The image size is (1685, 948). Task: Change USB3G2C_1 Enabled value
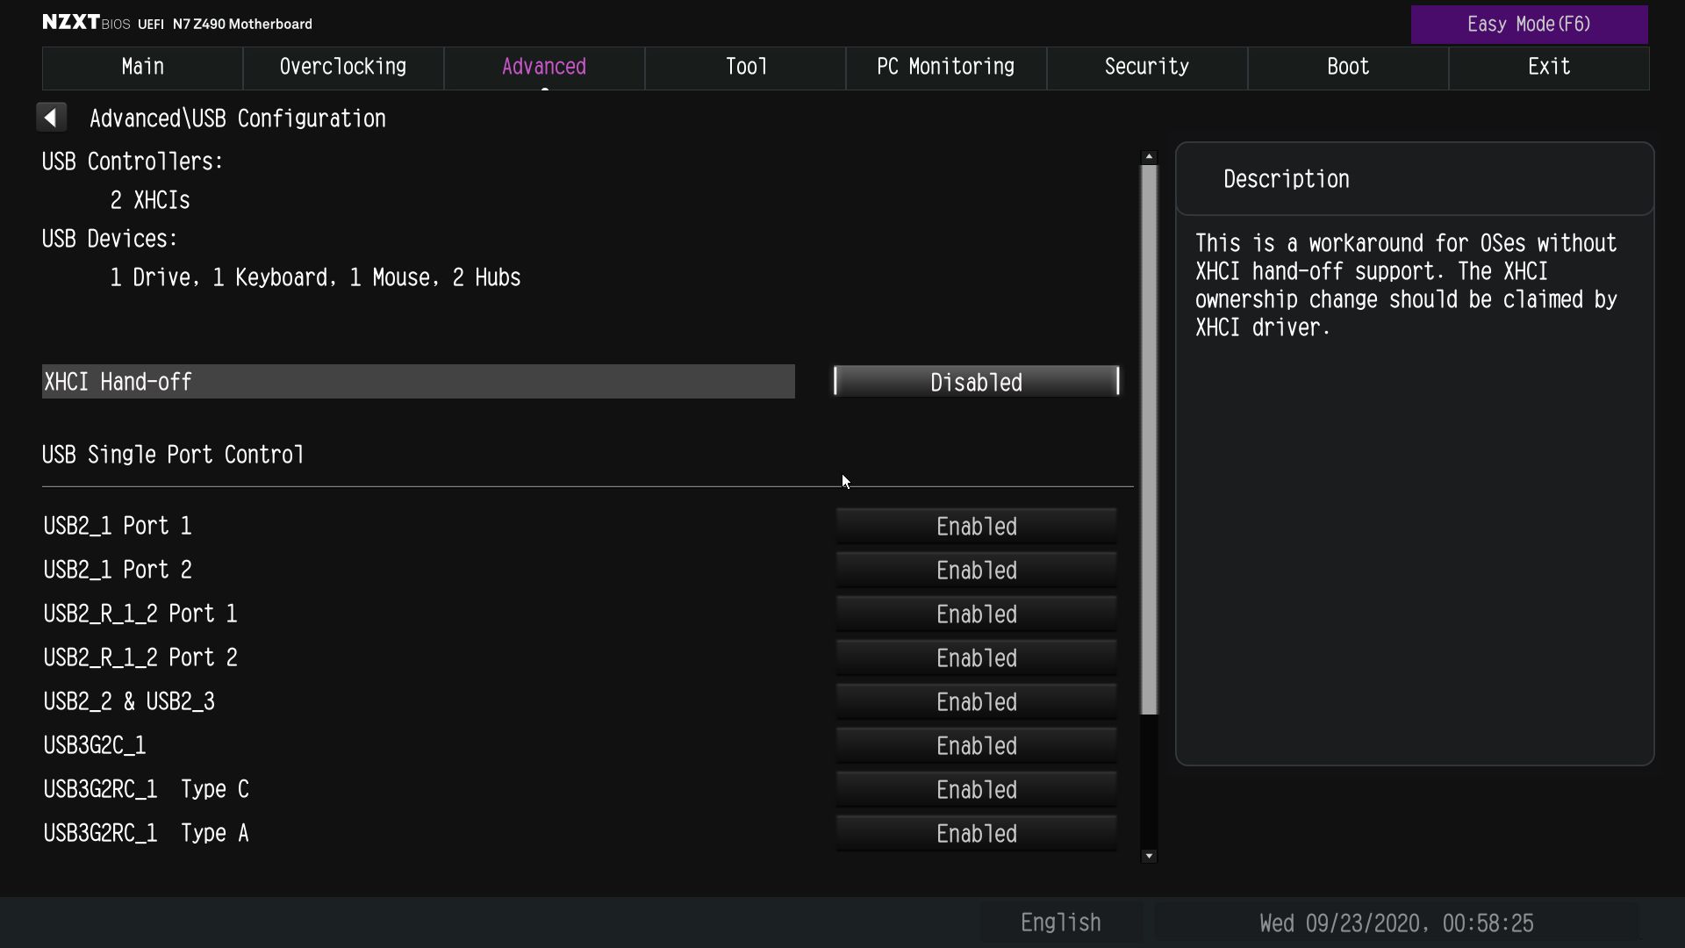[976, 746]
